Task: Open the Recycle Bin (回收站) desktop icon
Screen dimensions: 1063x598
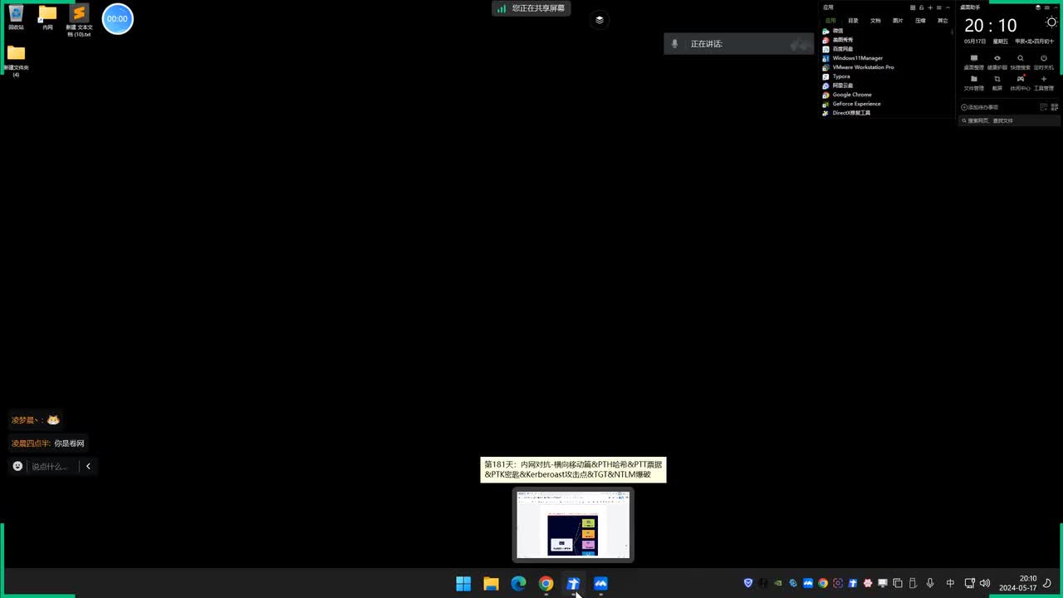Action: click(16, 17)
